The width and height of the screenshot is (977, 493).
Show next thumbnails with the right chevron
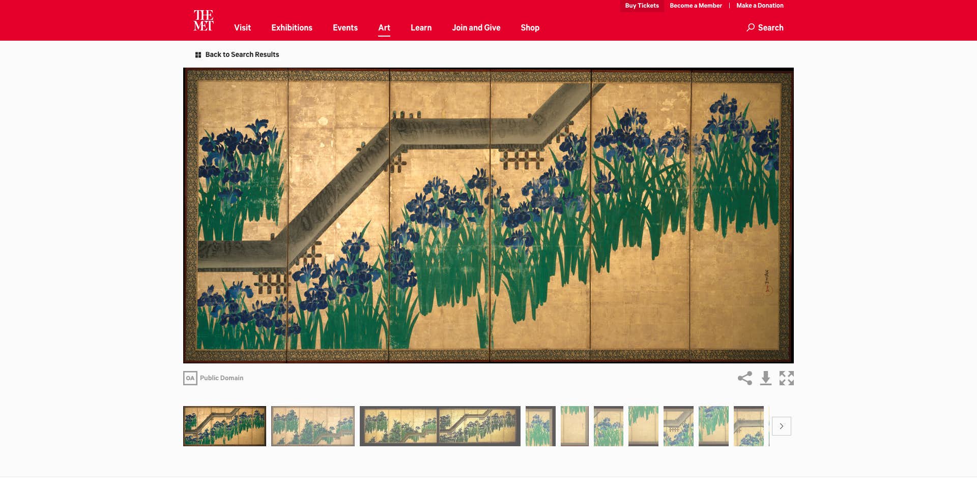(x=781, y=426)
